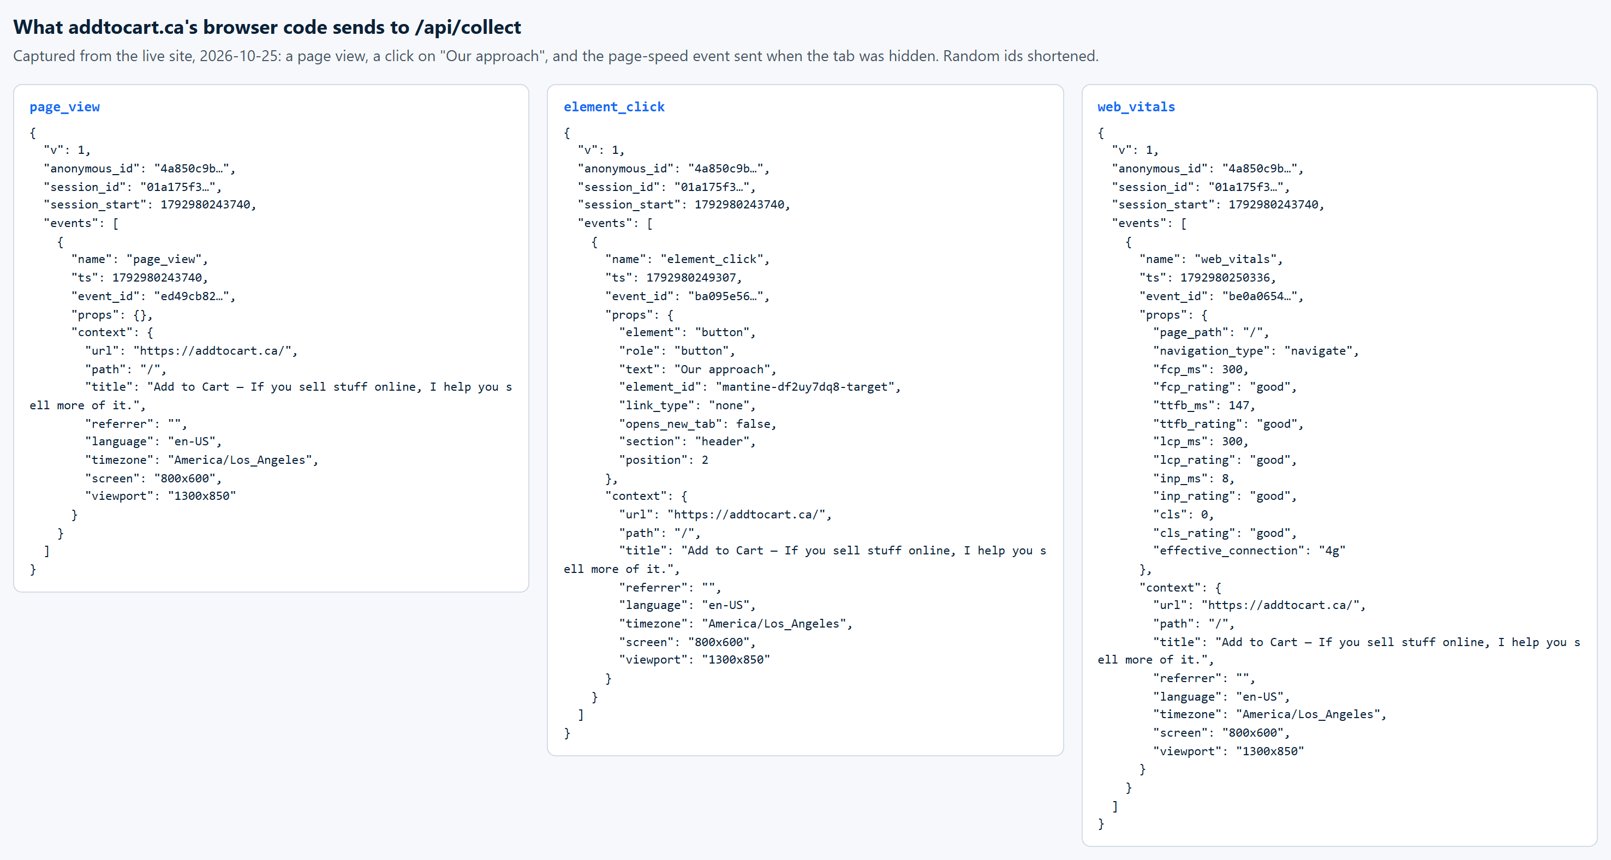
Task: Click the "cls": 0 line
Action: point(1183,514)
